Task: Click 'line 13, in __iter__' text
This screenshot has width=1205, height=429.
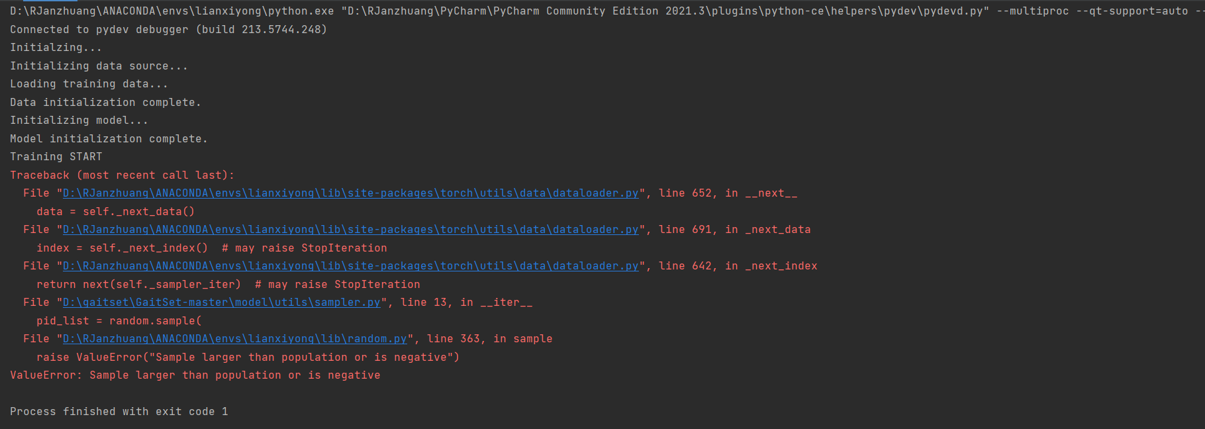Action: pos(466,303)
